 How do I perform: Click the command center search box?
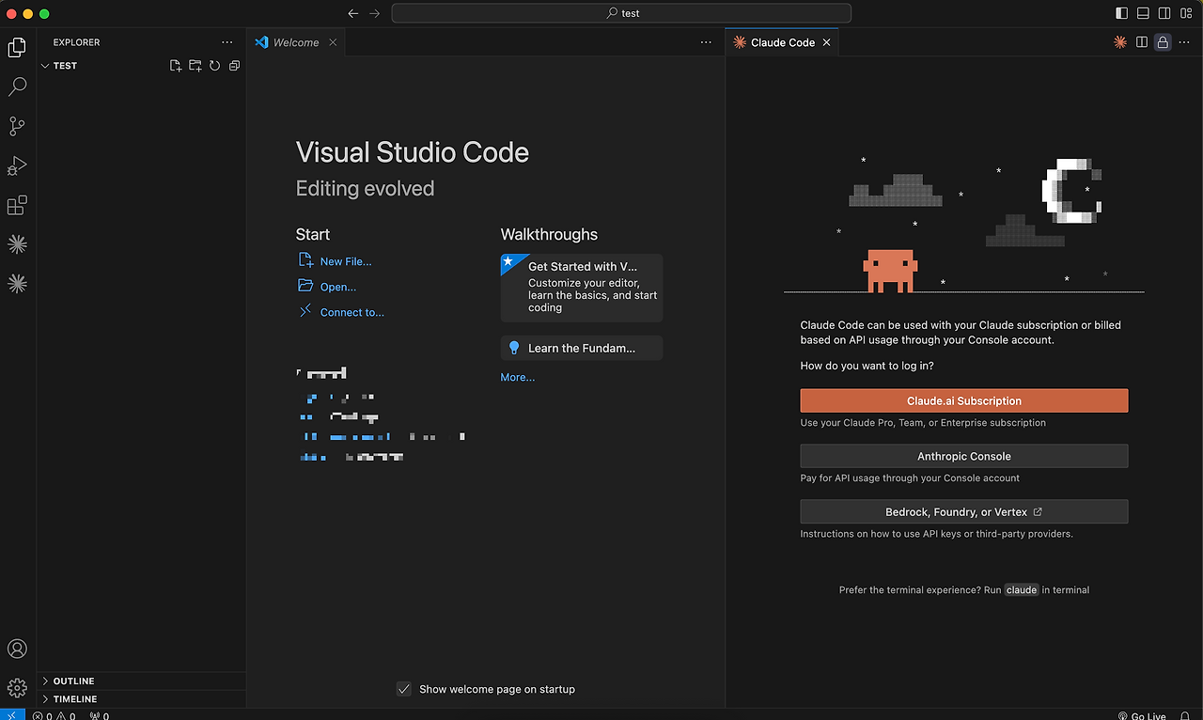621,13
